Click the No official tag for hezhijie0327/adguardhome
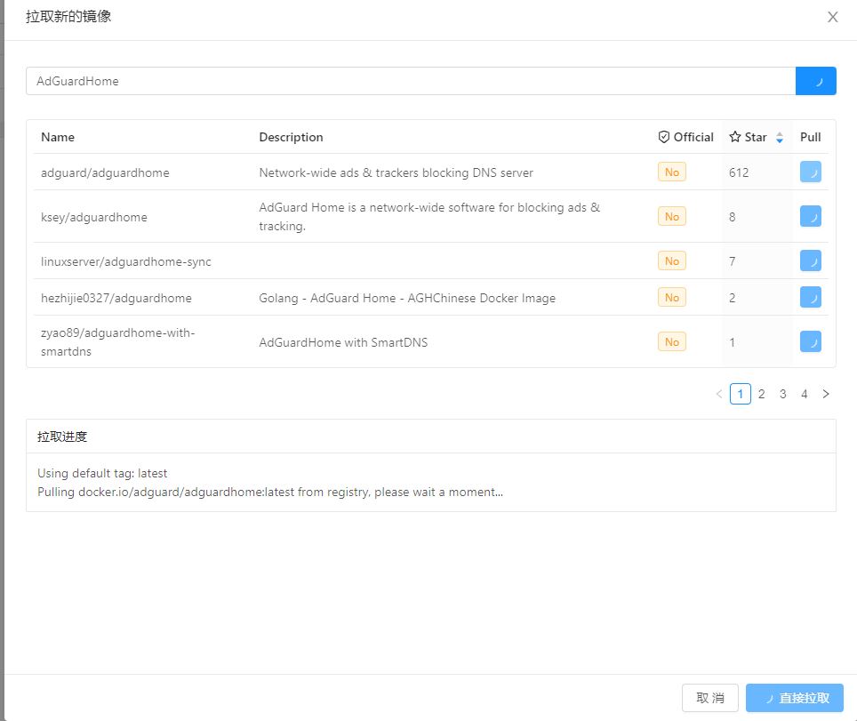The height and width of the screenshot is (721, 857). [x=672, y=297]
